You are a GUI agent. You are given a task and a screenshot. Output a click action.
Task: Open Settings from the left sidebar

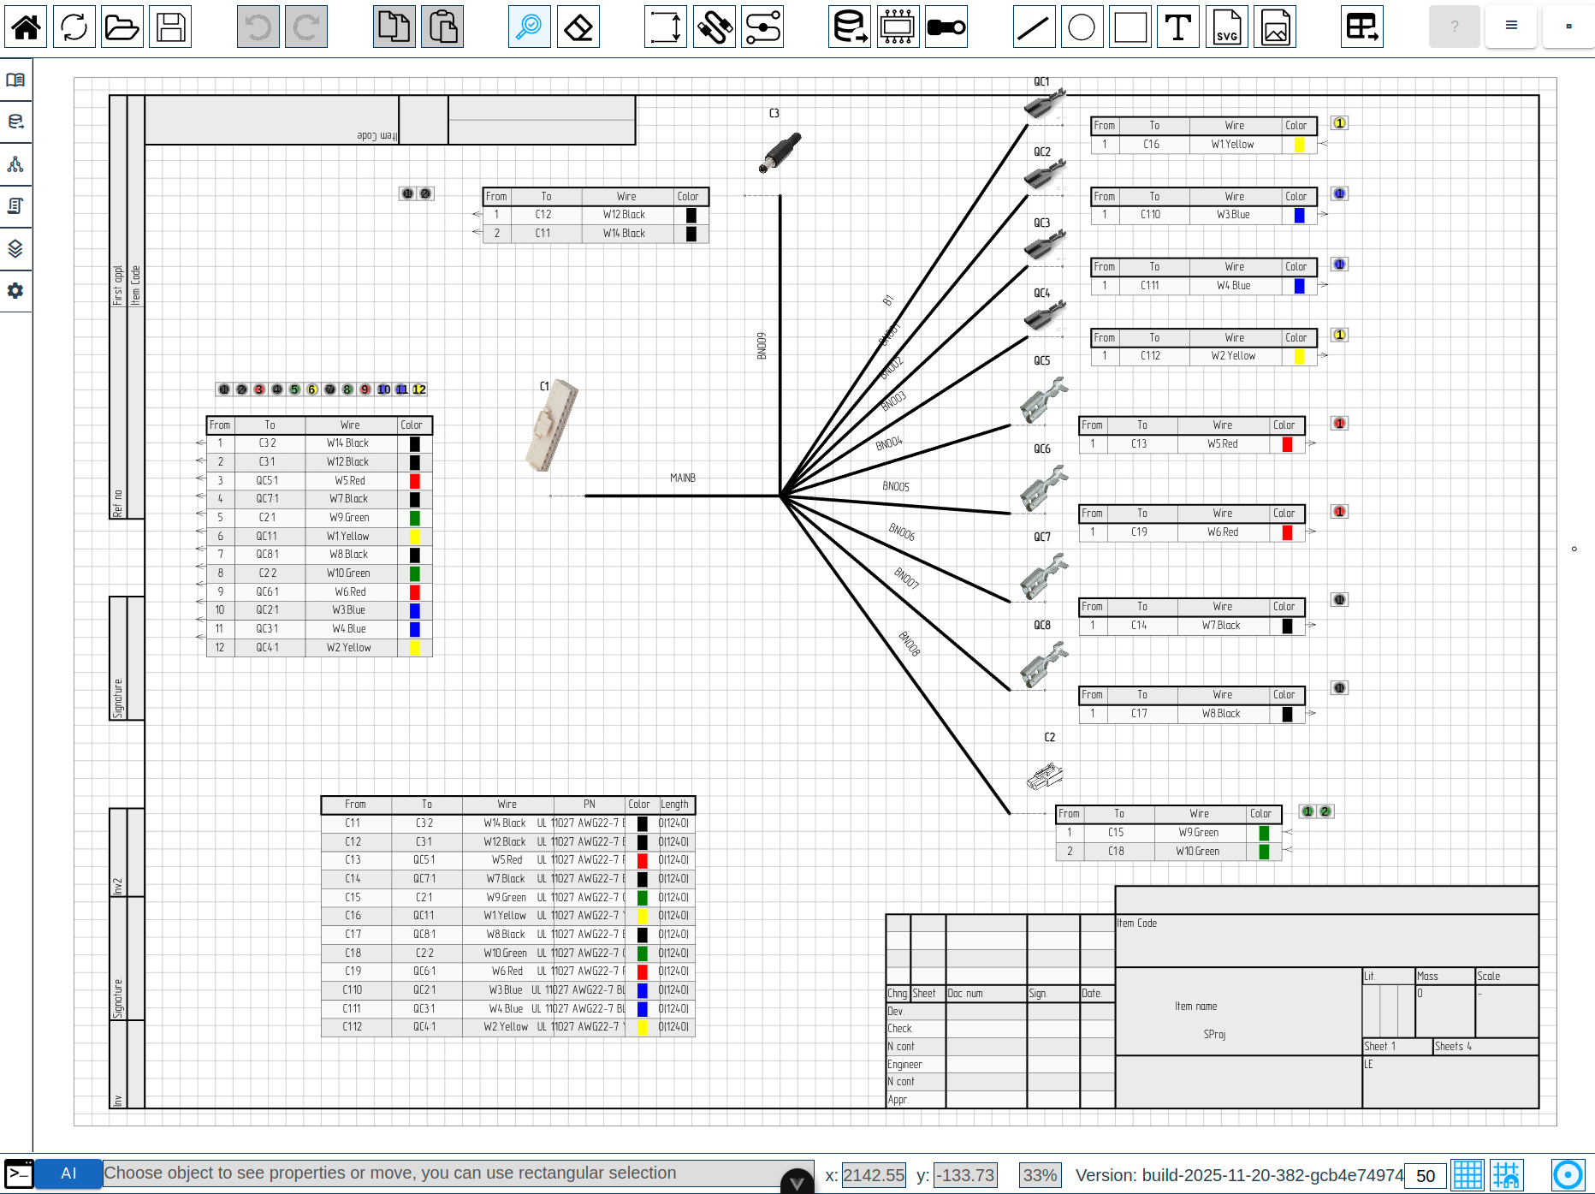pos(15,291)
